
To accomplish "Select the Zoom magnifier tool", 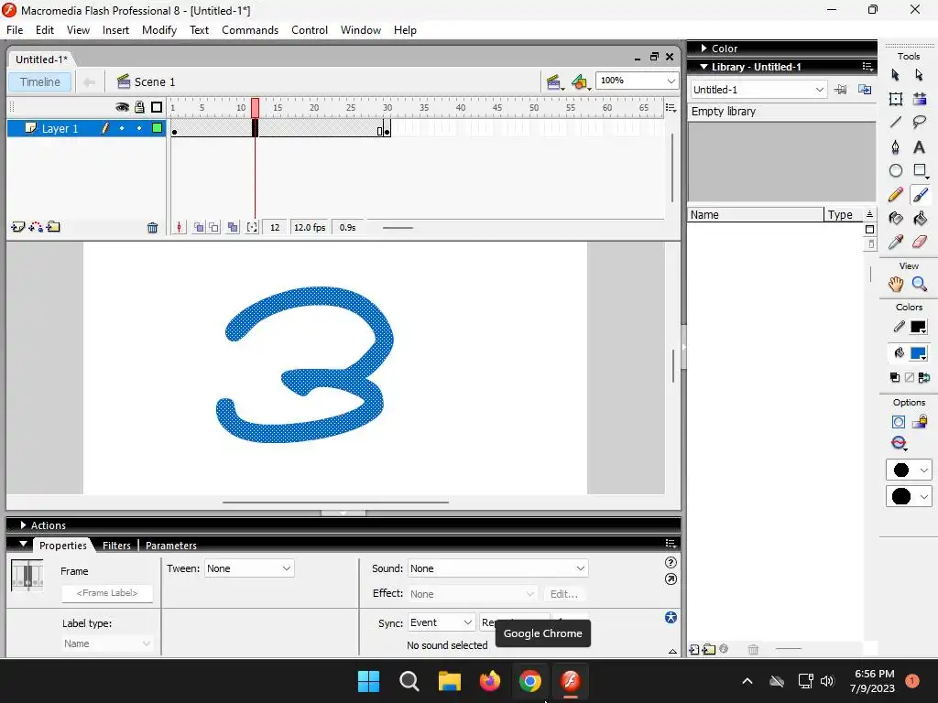I will (x=920, y=284).
